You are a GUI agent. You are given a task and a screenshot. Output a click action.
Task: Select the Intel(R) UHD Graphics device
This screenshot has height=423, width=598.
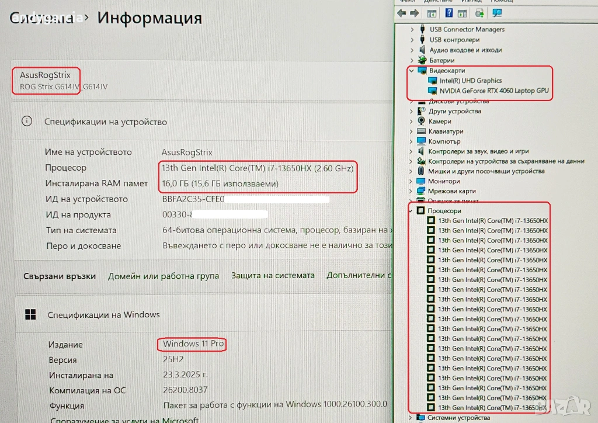click(471, 81)
